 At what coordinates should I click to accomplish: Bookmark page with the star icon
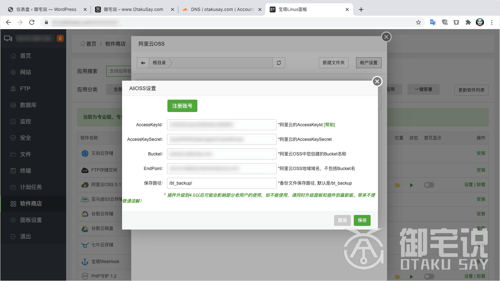418,22
